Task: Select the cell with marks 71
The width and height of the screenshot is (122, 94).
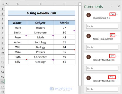Action: click(64, 42)
